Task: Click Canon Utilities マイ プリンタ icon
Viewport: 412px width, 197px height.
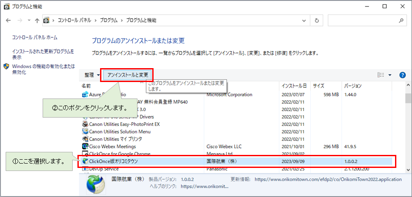Action: tap(85, 139)
